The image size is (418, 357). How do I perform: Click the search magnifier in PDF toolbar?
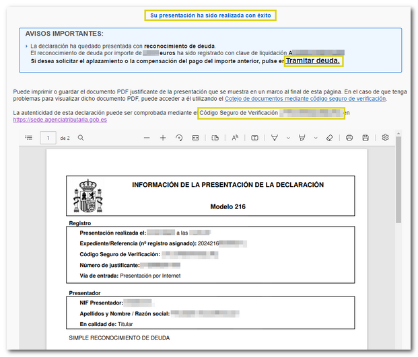pyautogui.click(x=81, y=138)
